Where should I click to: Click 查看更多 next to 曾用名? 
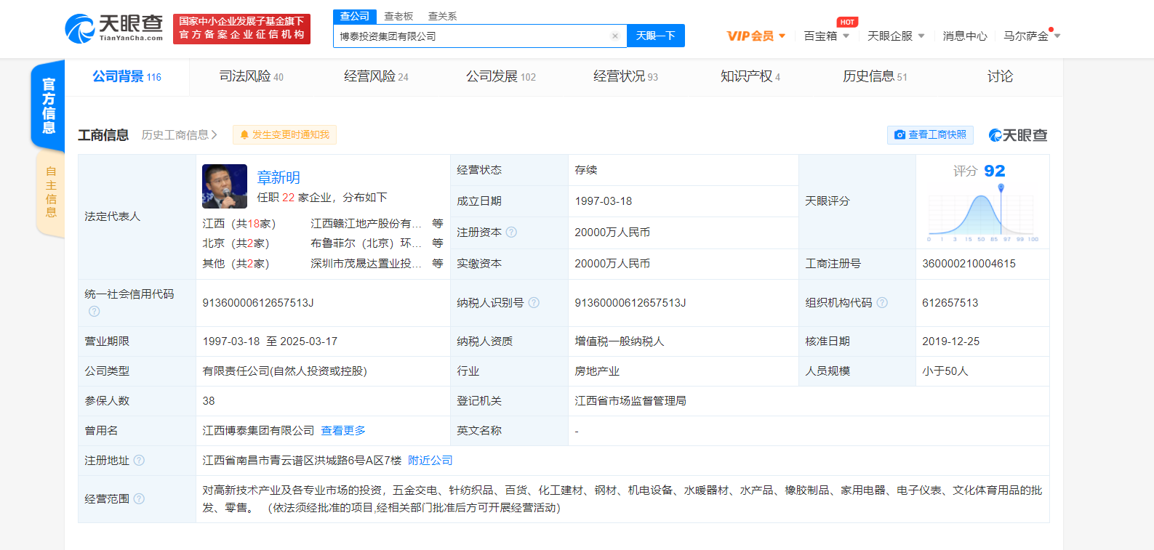[x=343, y=431]
